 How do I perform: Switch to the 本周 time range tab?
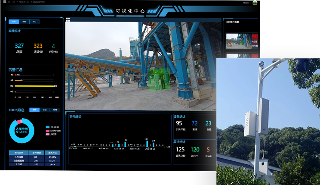(x=24, y=21)
